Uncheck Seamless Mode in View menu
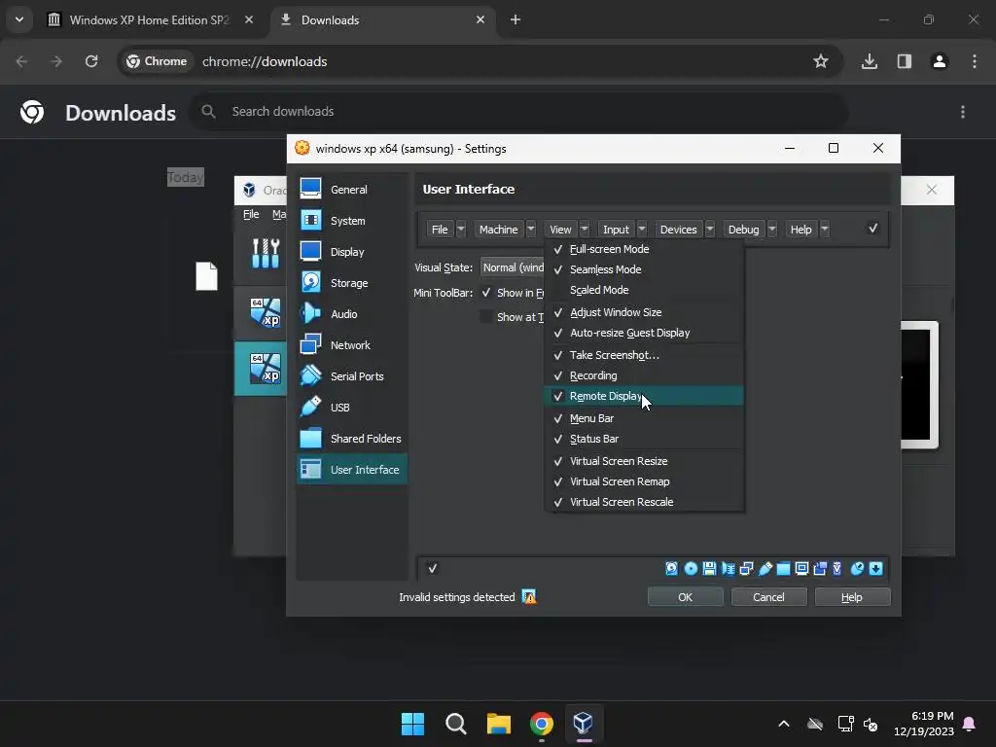 [644, 269]
